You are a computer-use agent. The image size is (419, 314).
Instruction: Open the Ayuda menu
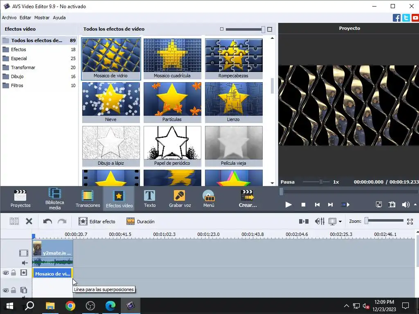(59, 18)
